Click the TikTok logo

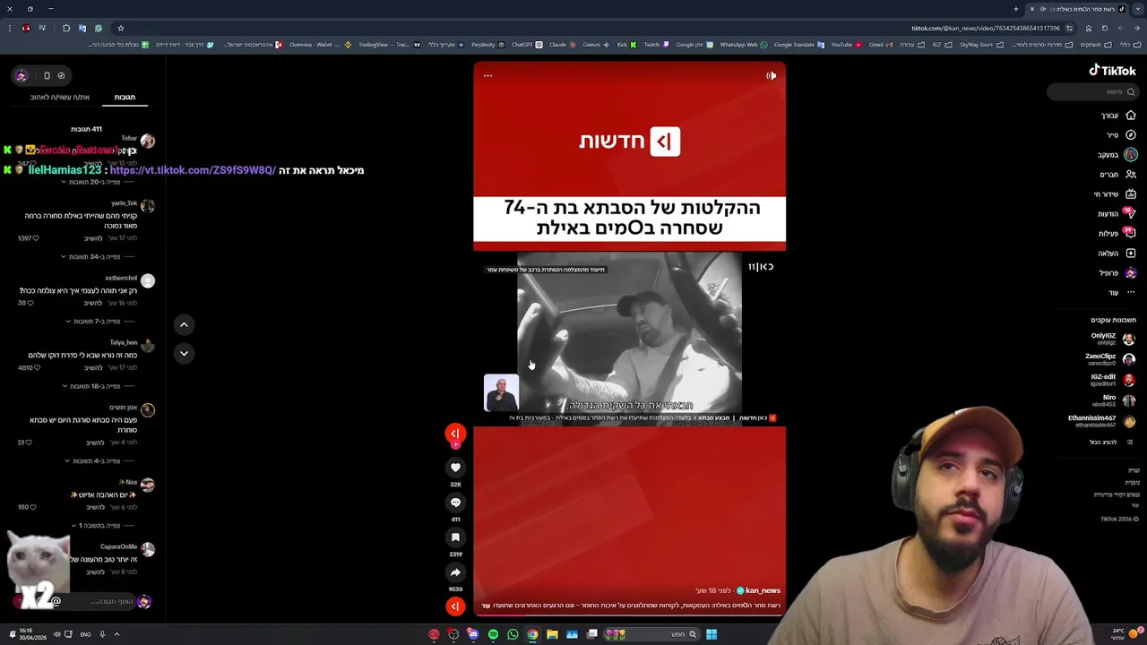point(1112,70)
